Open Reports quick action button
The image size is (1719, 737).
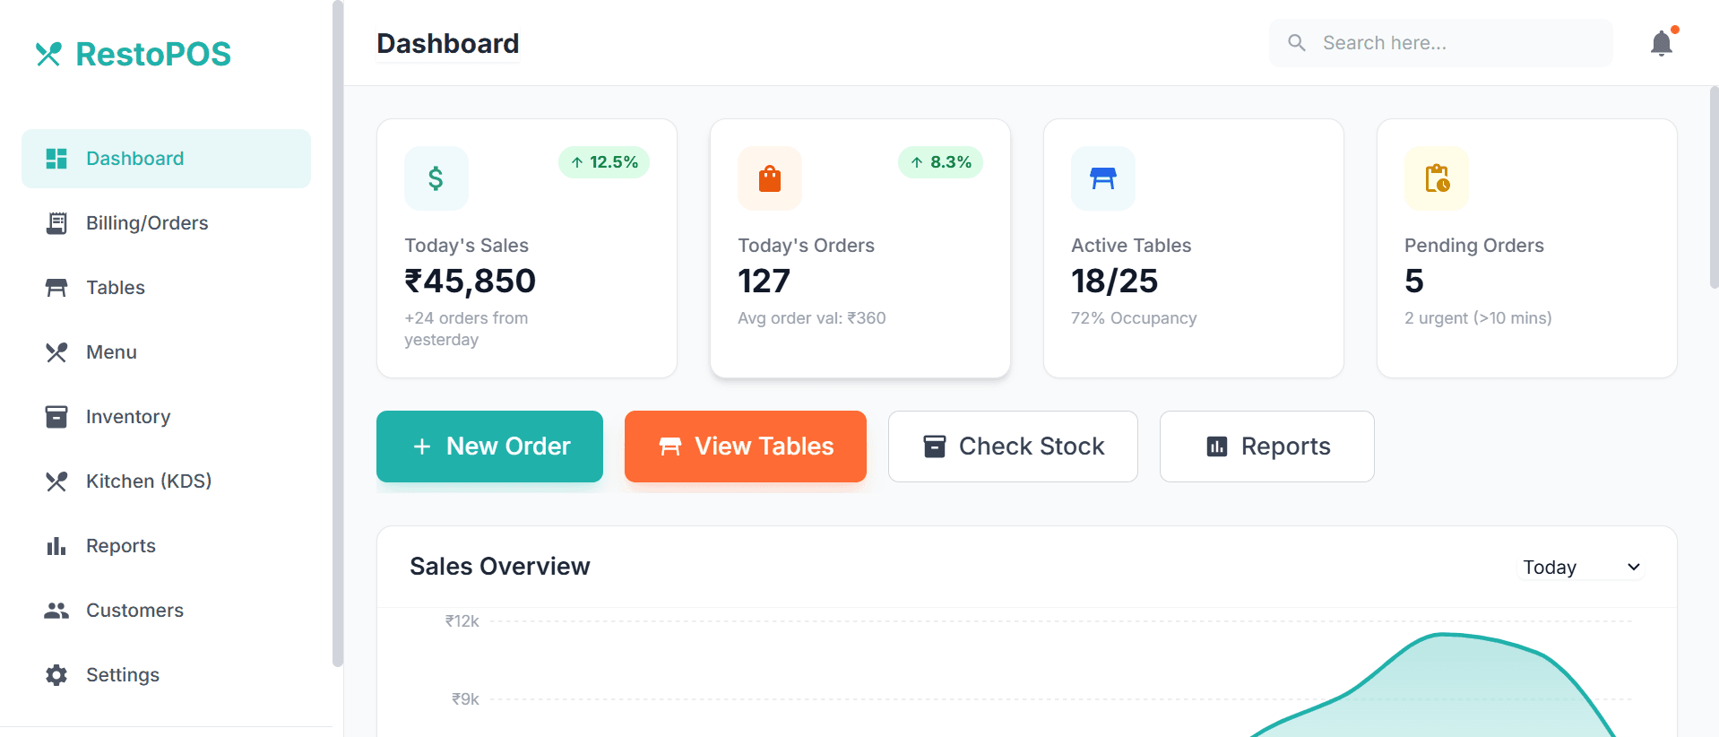tap(1267, 447)
